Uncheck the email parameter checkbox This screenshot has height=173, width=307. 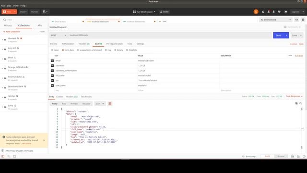(52, 61)
